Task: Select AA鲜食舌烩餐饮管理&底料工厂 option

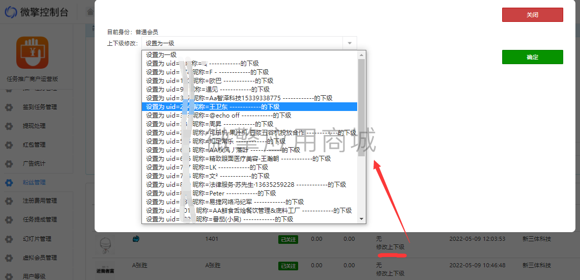Action: click(x=250, y=210)
